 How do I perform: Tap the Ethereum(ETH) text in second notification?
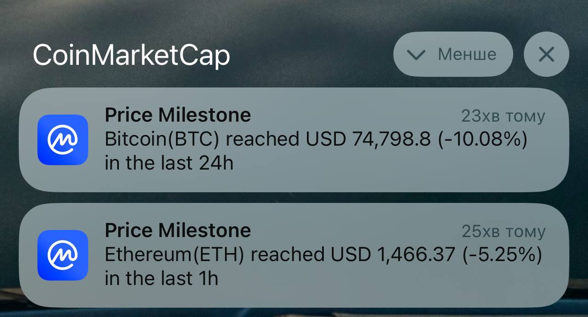point(175,255)
